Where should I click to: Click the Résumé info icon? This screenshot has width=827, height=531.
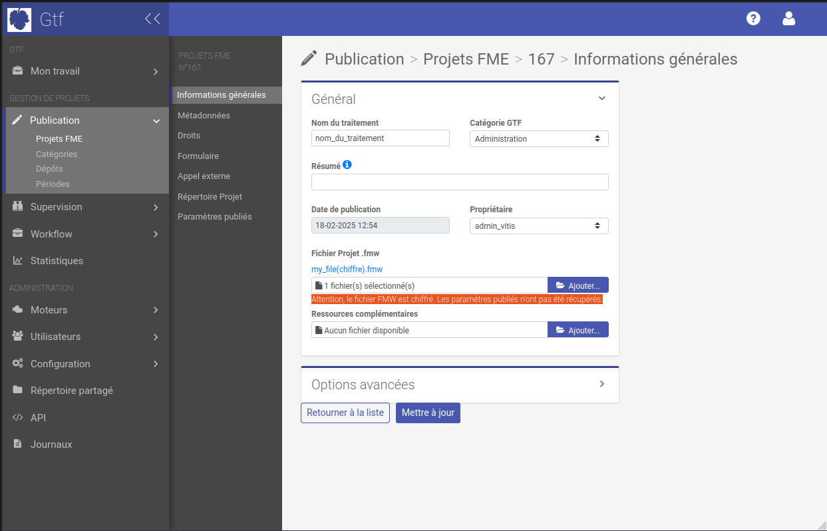coord(347,165)
